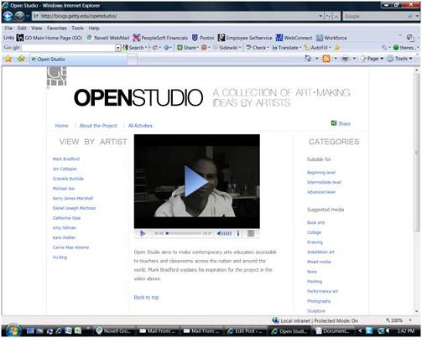Click the Sidewiki toolbar button

click(x=227, y=48)
